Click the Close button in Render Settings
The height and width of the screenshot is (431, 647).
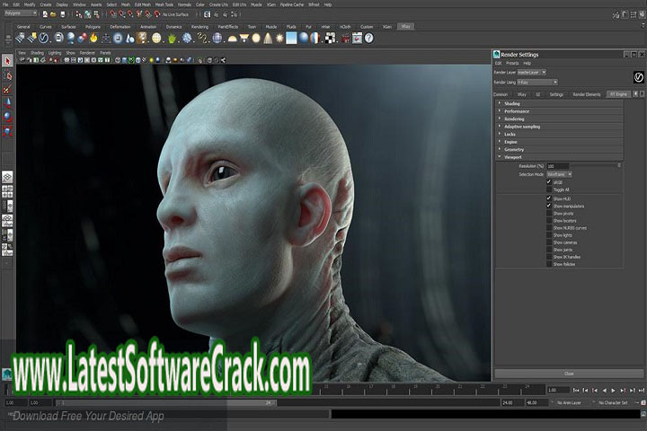pyautogui.click(x=569, y=374)
